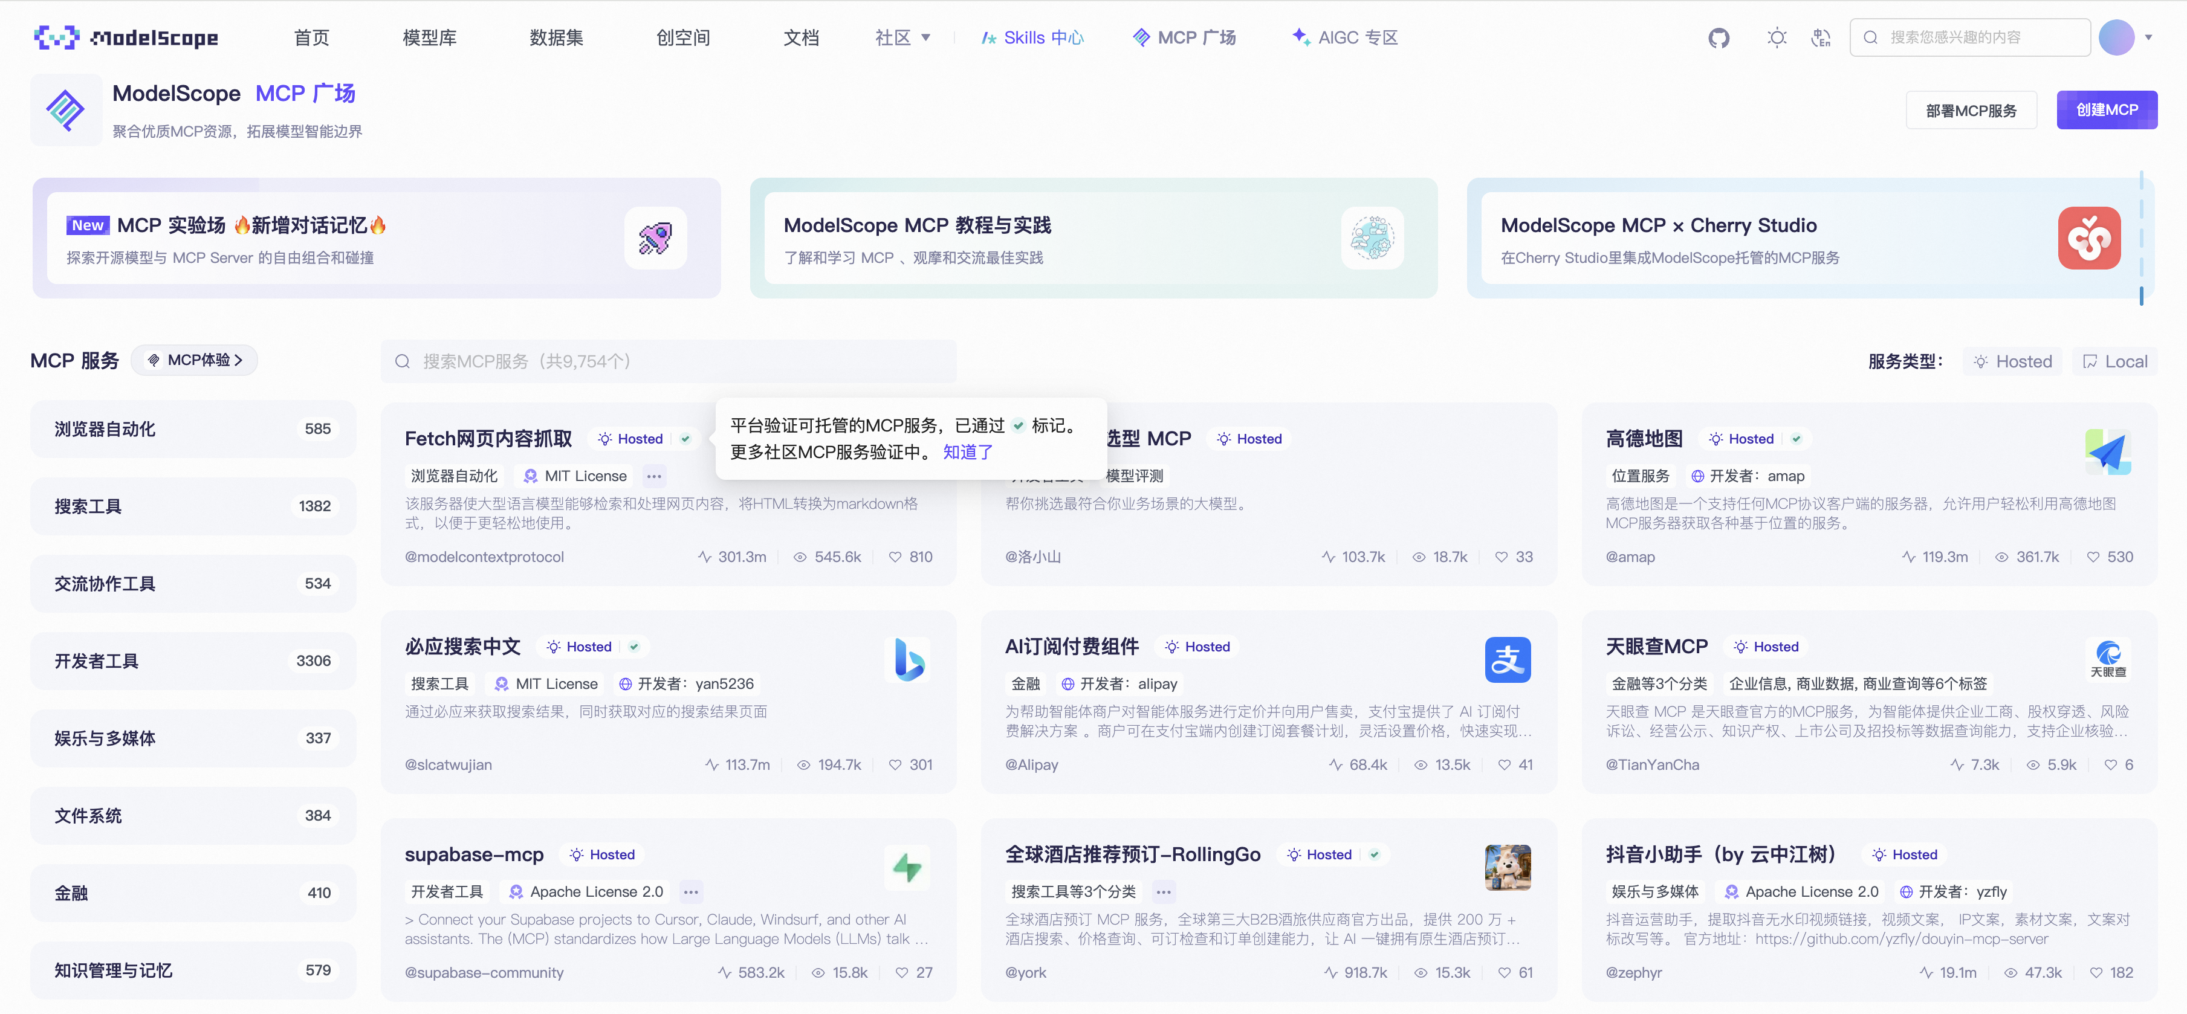Click heart icon on 抖音小助手 card
The height and width of the screenshot is (1014, 2187).
[x=2095, y=972]
